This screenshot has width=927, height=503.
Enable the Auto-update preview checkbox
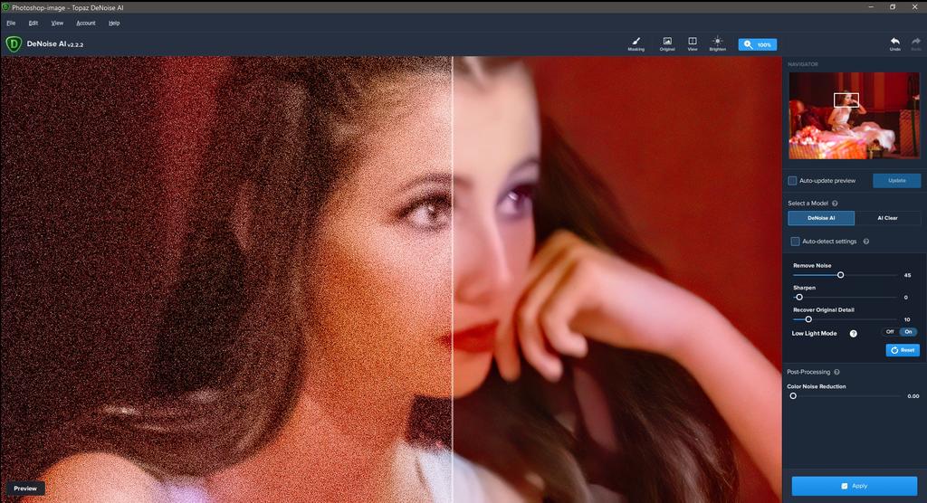click(793, 181)
